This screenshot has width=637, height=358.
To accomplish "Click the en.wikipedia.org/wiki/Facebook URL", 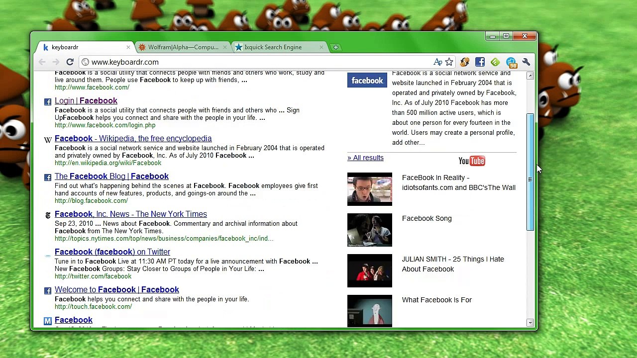I will (x=108, y=163).
